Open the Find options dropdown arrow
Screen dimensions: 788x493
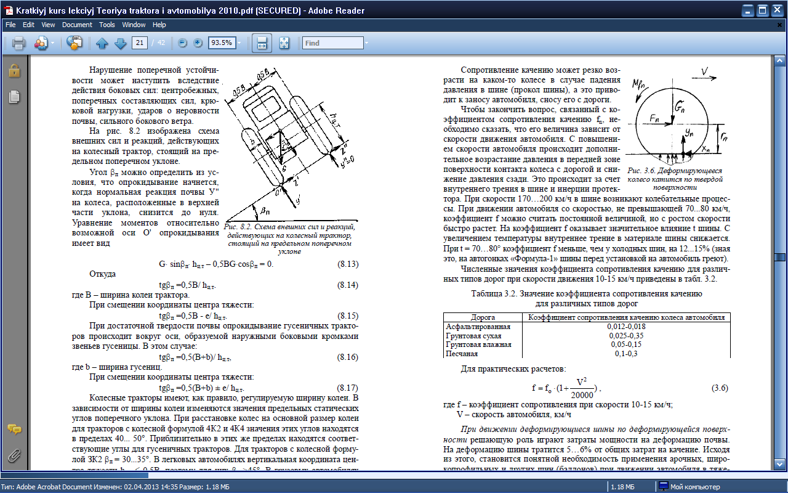[x=367, y=43]
